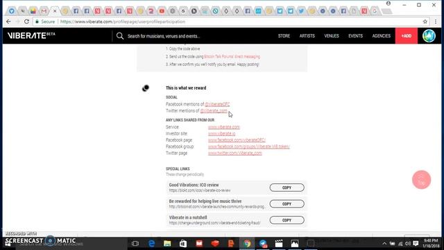The image size is (444, 250).
Task: Click the Chrome icon on the taskbar
Action: (247, 244)
